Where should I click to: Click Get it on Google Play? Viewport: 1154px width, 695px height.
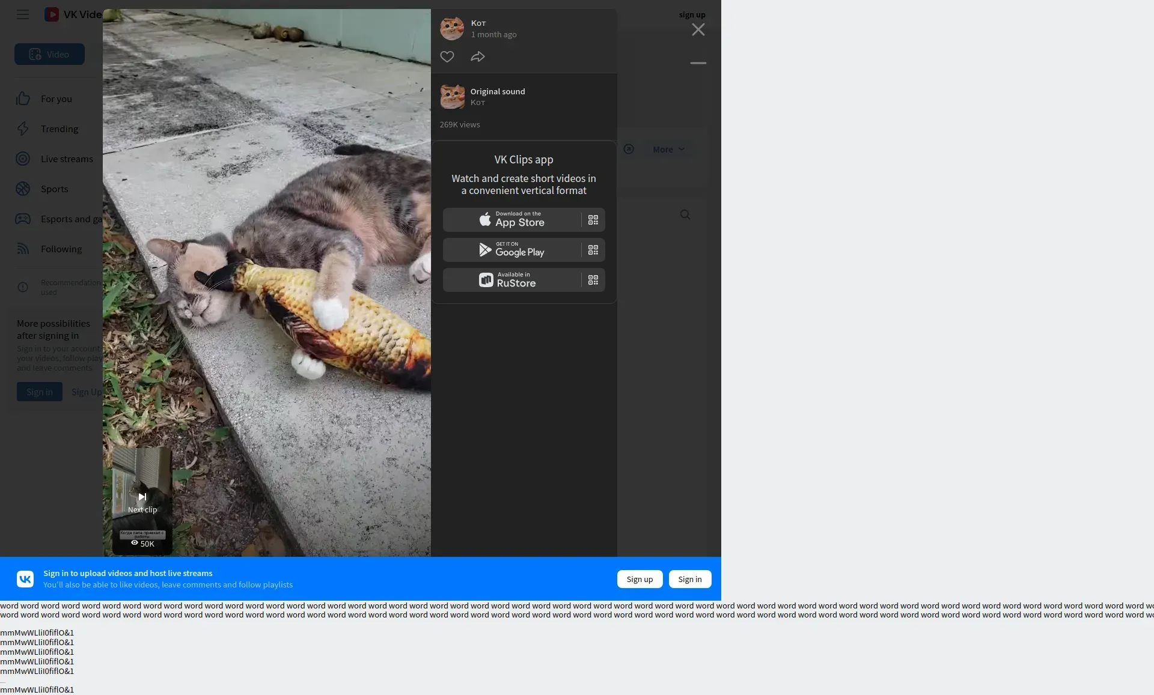coord(512,250)
